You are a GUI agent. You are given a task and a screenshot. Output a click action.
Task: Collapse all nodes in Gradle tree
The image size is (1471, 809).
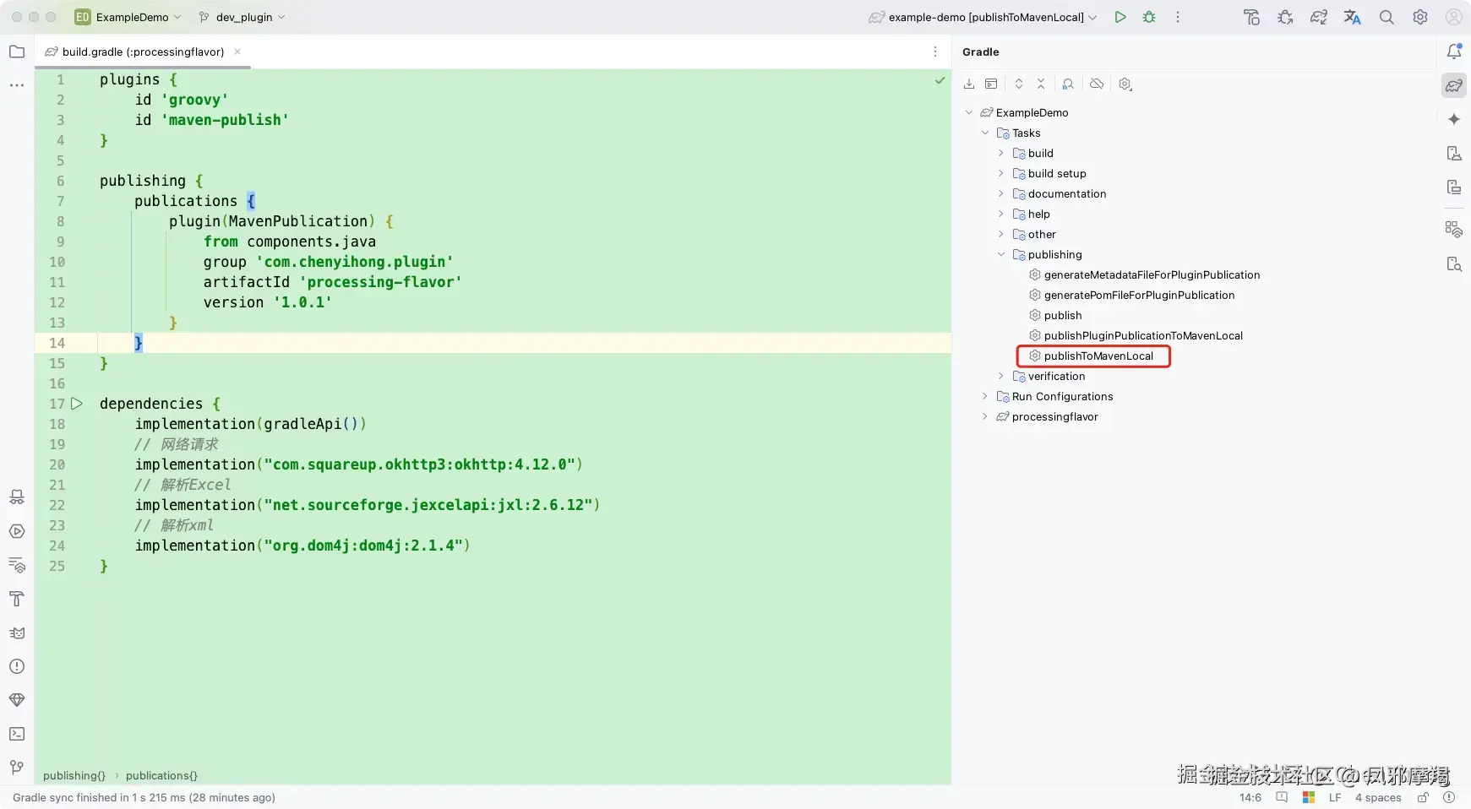tap(1041, 84)
